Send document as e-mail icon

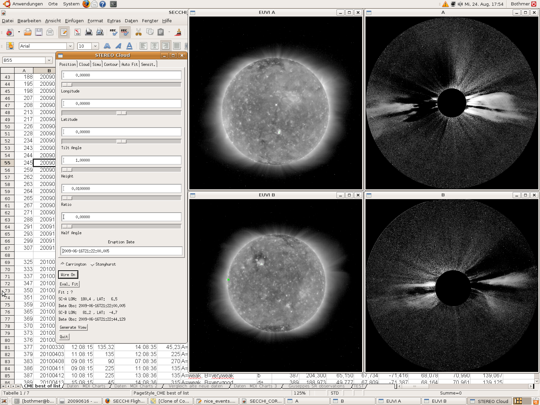coord(50,32)
